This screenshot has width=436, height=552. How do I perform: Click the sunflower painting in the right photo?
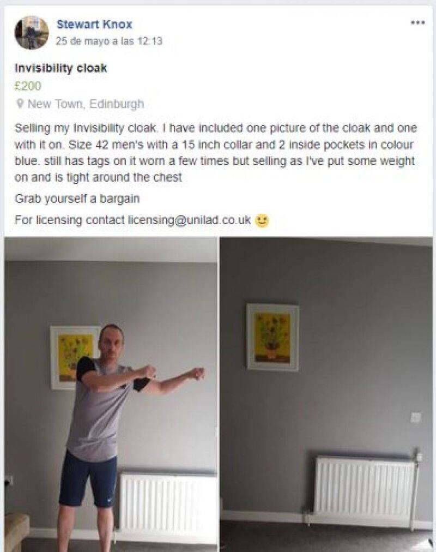point(273,337)
